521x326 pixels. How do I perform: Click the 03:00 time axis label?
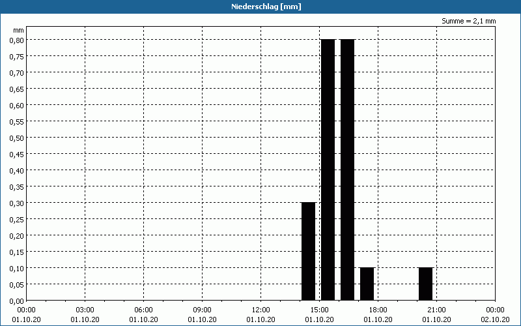click(85, 310)
